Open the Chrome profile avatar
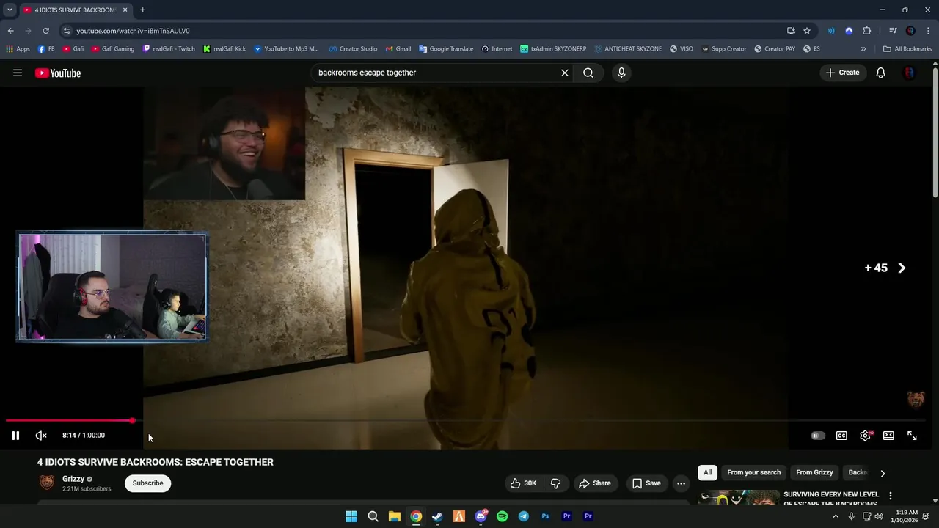Viewport: 939px width, 528px height. point(910,31)
